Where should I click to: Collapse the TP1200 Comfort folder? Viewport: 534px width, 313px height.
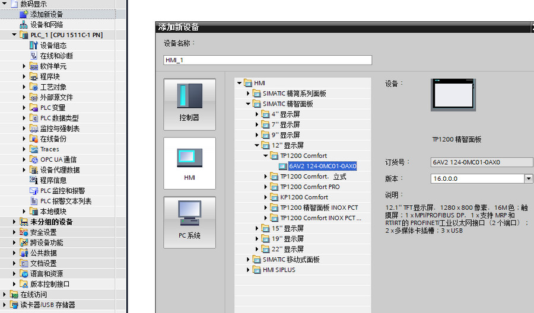pos(266,155)
